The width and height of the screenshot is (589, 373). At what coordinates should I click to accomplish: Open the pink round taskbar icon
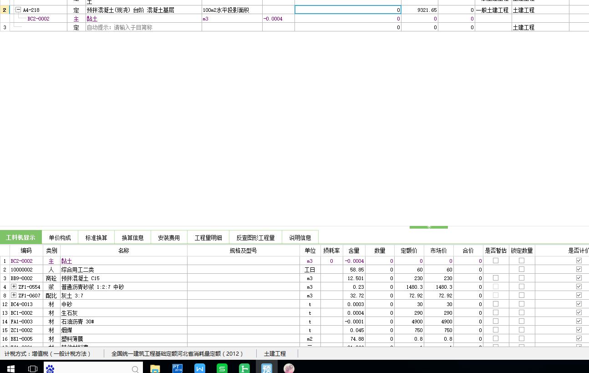coord(289,368)
